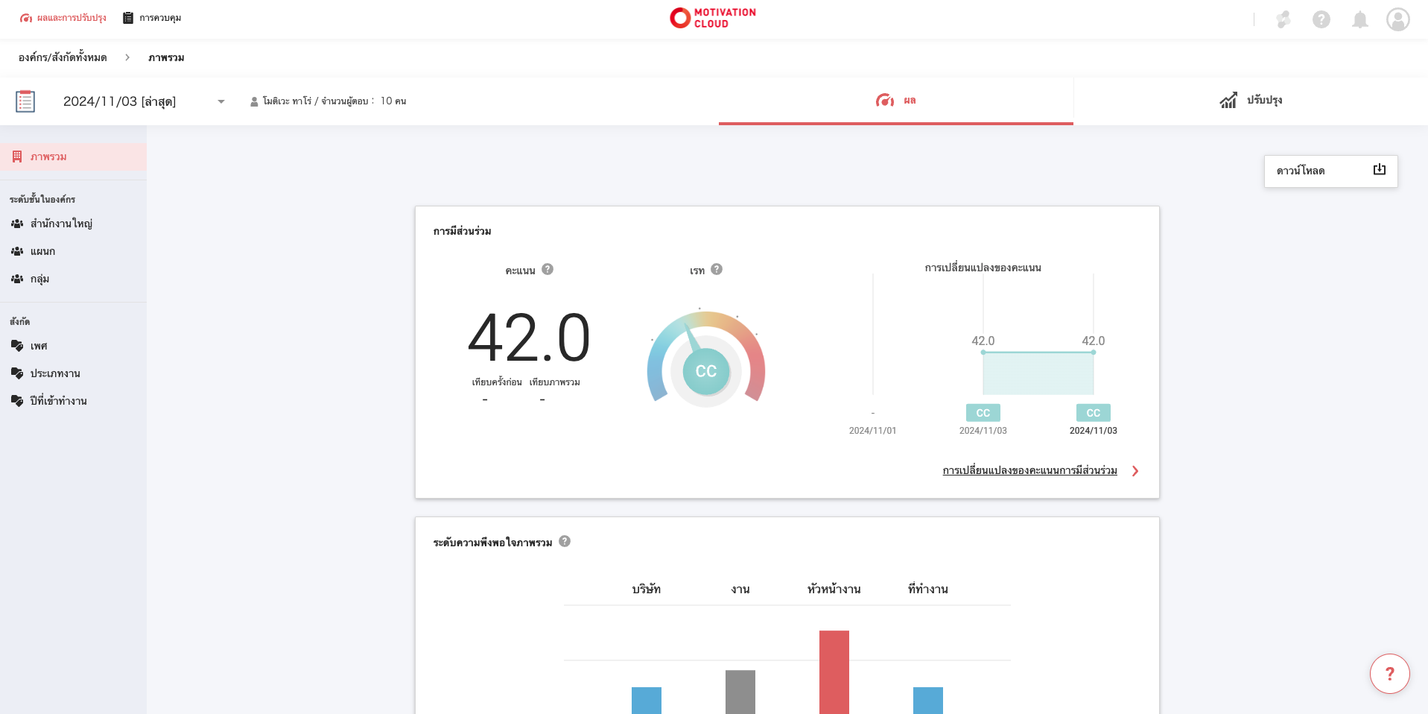This screenshot has height=714, width=1428.
Task: Expand the 2024/11/03 survey date dropdown
Action: [x=220, y=101]
